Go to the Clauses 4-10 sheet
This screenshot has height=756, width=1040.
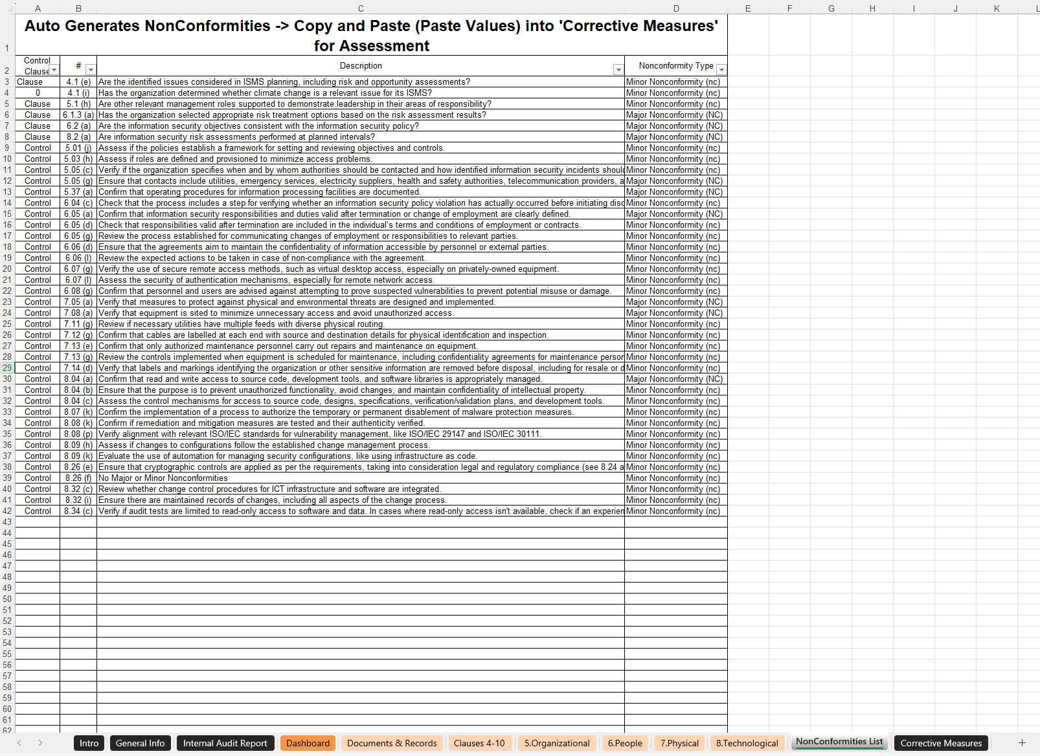coord(480,743)
